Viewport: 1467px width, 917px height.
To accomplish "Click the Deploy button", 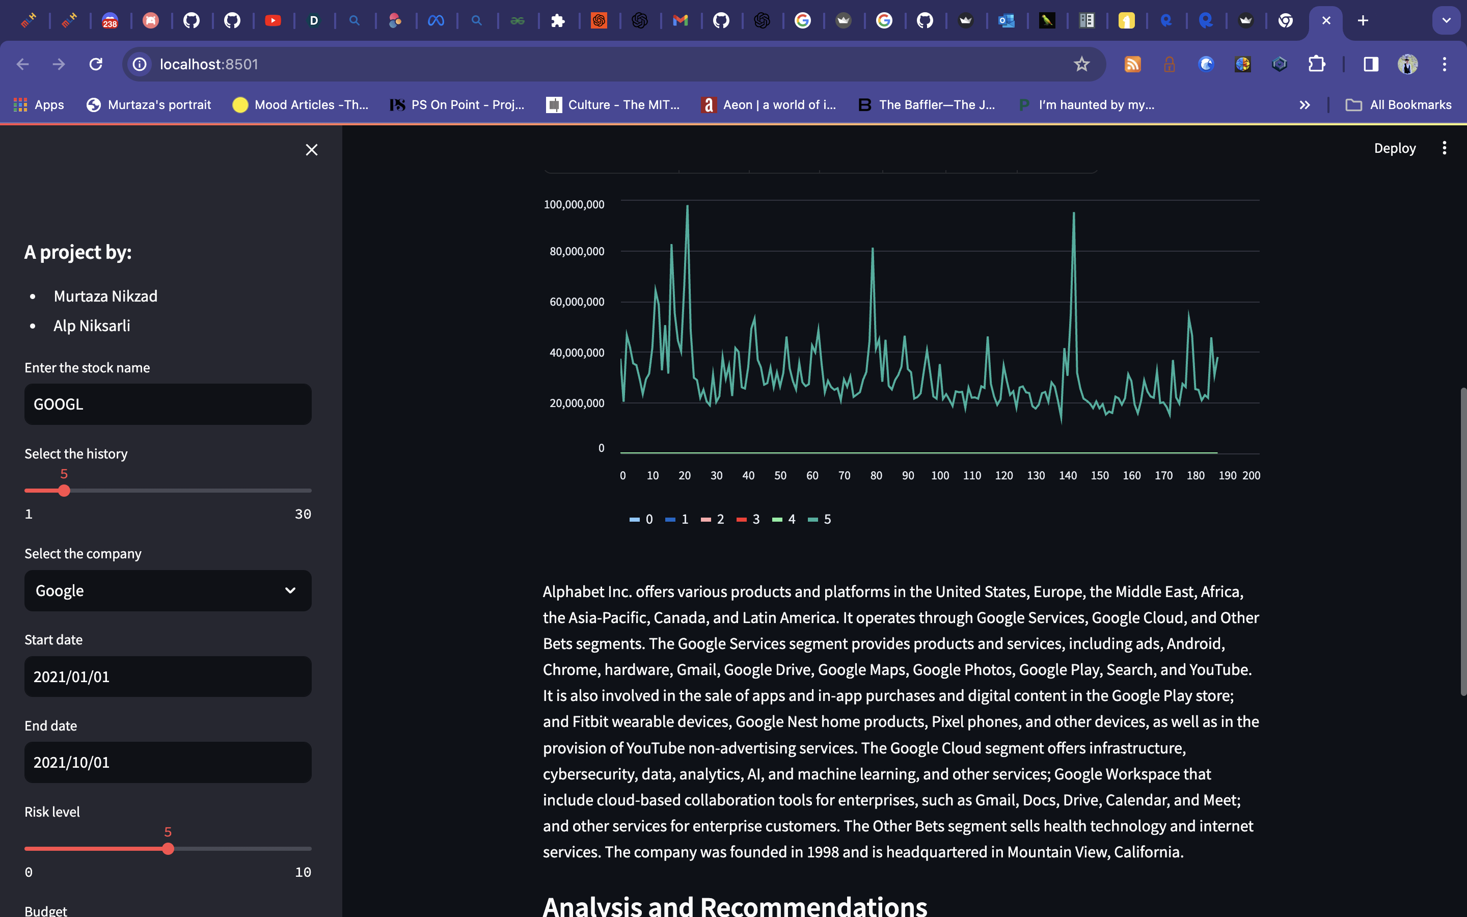I will 1394,148.
